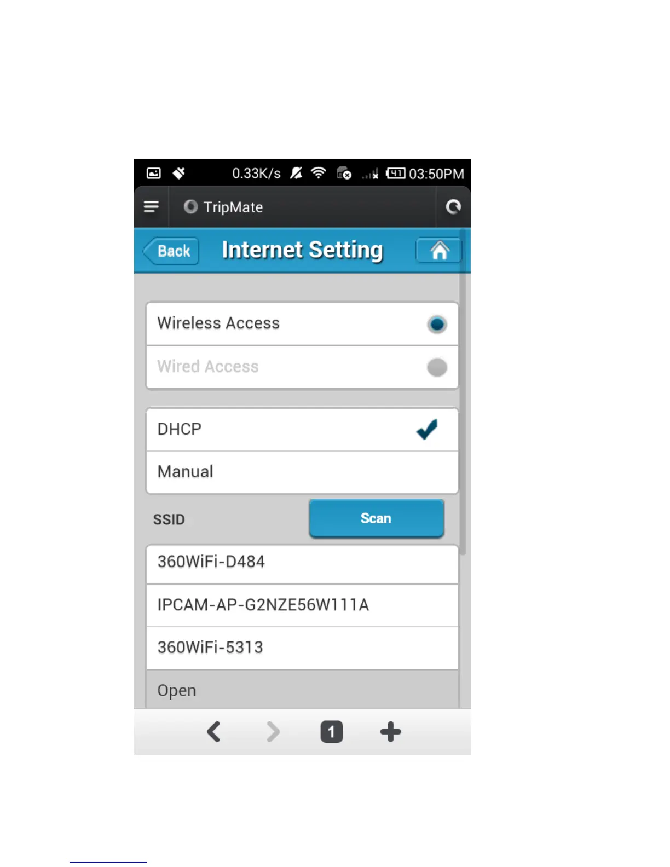Click the TripMate logo icon

pyautogui.click(x=190, y=207)
